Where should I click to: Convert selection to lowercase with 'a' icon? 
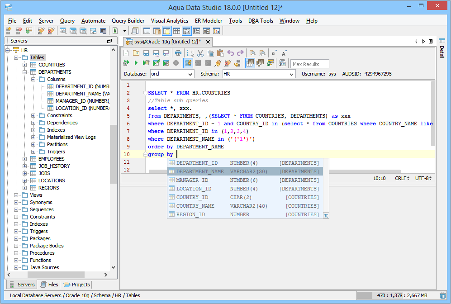tap(274, 53)
